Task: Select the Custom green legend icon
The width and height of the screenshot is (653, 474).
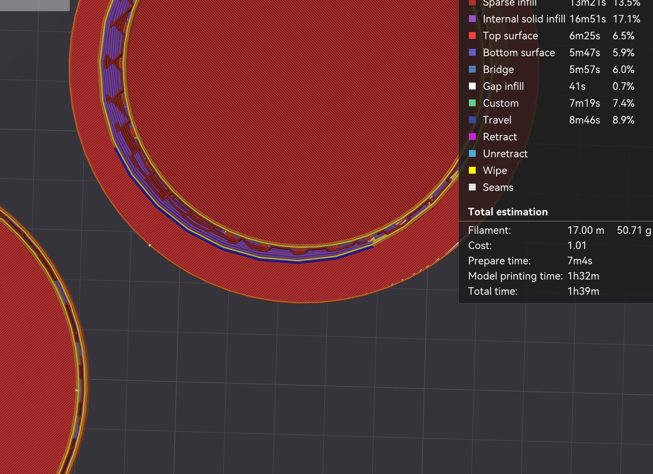Action: [x=473, y=103]
